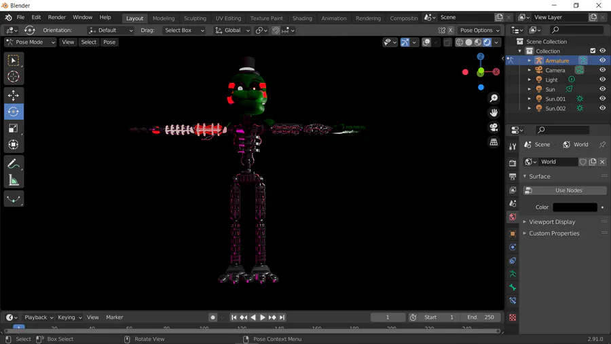
Task: Hide the Armature object in outliner
Action: coord(602,61)
